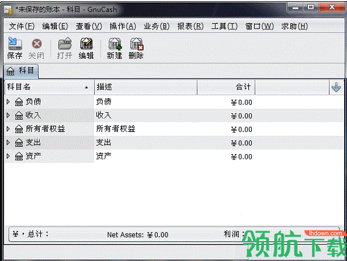The image size is (347, 261).
Task: Open the 文件(F) menu
Action: point(22,26)
